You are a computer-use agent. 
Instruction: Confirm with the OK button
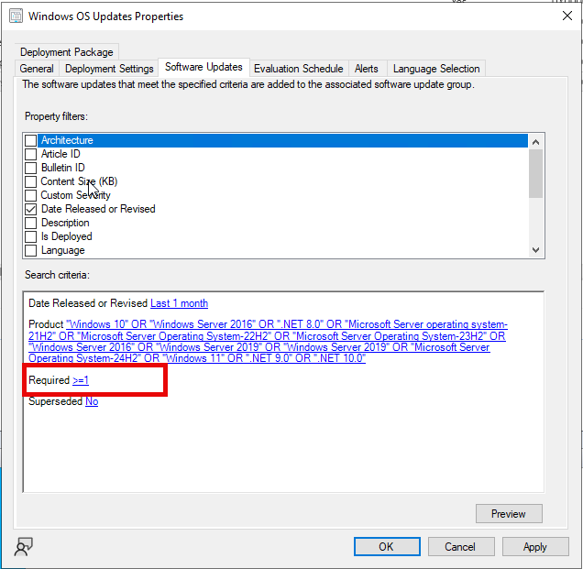[x=387, y=547]
